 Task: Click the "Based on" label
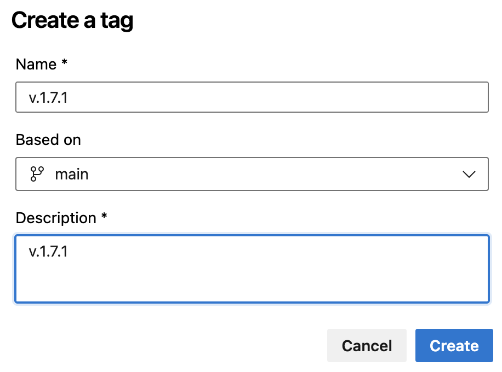48,140
